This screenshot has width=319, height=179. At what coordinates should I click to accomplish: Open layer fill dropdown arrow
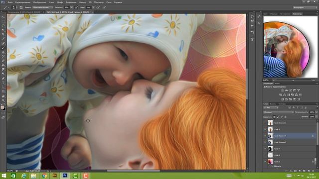(x=317, y=117)
